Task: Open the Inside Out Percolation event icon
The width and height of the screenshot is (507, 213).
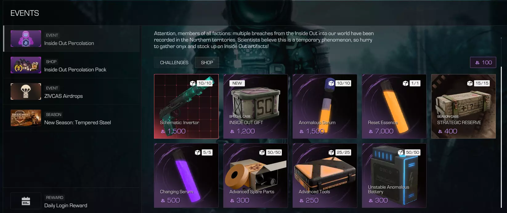Action: pyautogui.click(x=26, y=39)
